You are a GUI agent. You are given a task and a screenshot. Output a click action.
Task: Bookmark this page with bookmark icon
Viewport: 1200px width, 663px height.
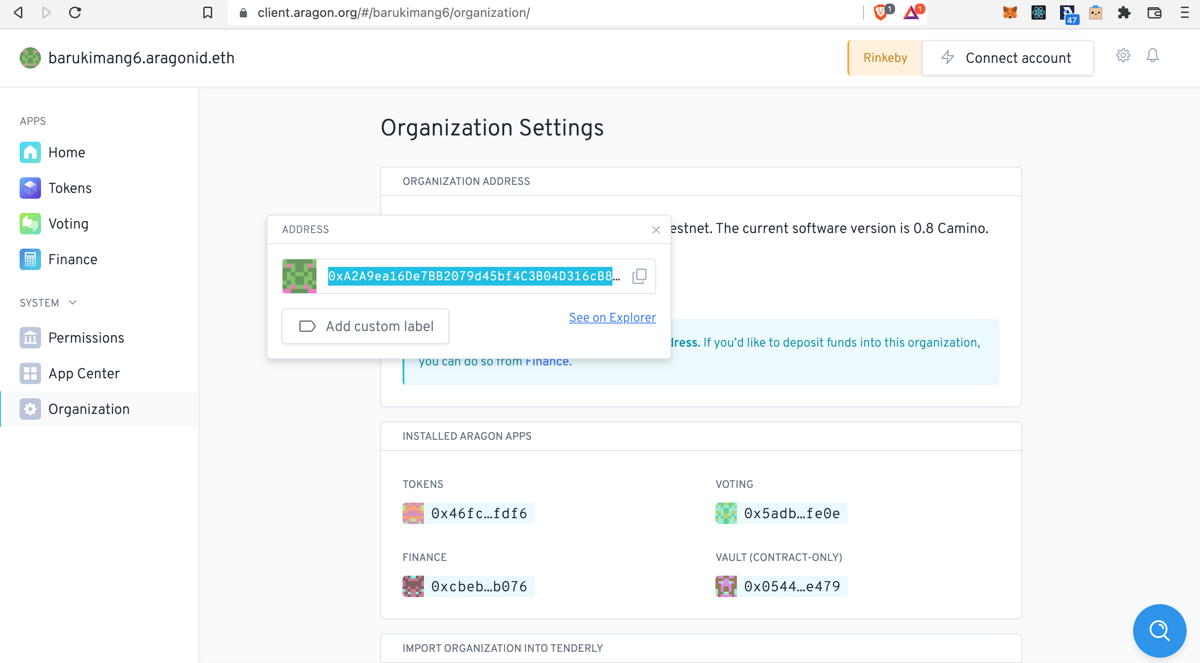(x=208, y=12)
